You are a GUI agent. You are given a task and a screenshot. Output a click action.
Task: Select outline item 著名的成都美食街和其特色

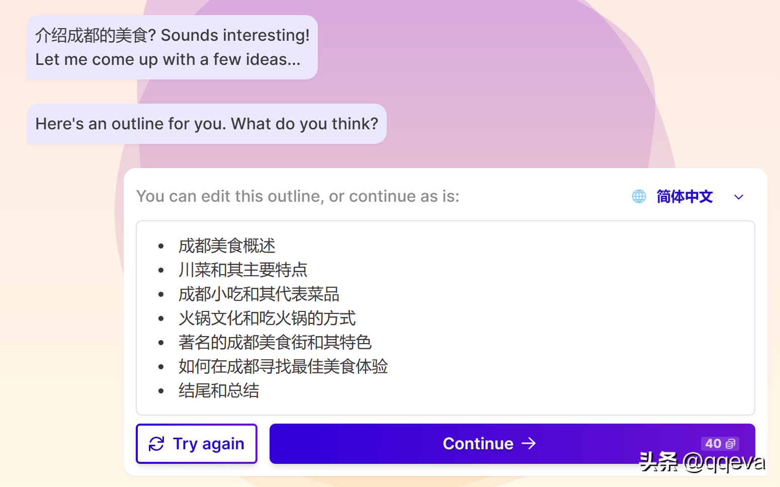(275, 342)
